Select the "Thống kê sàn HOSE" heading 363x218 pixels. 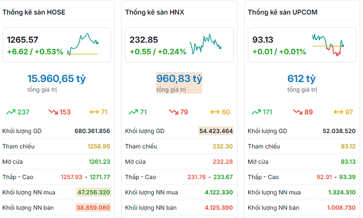(x=34, y=12)
